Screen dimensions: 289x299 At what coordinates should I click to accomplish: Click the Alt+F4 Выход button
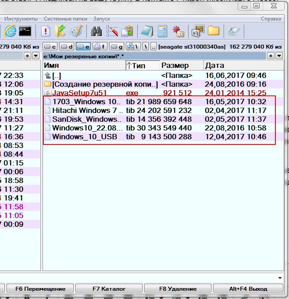(248, 288)
